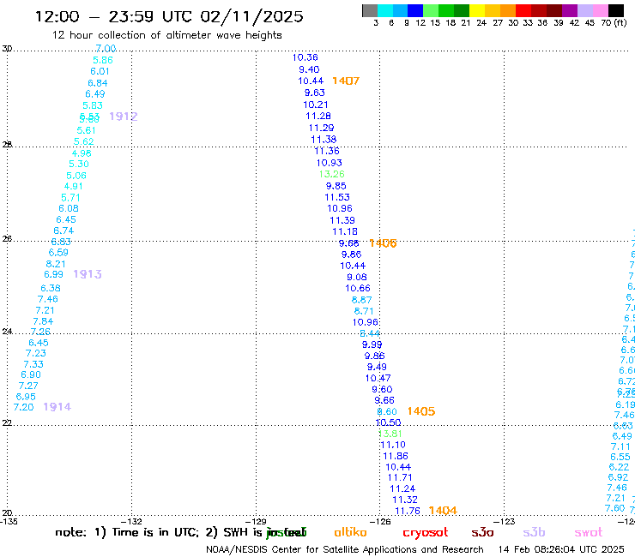
Task: Click the dark red 33-36 ft legend swatch
Action: click(539, 10)
